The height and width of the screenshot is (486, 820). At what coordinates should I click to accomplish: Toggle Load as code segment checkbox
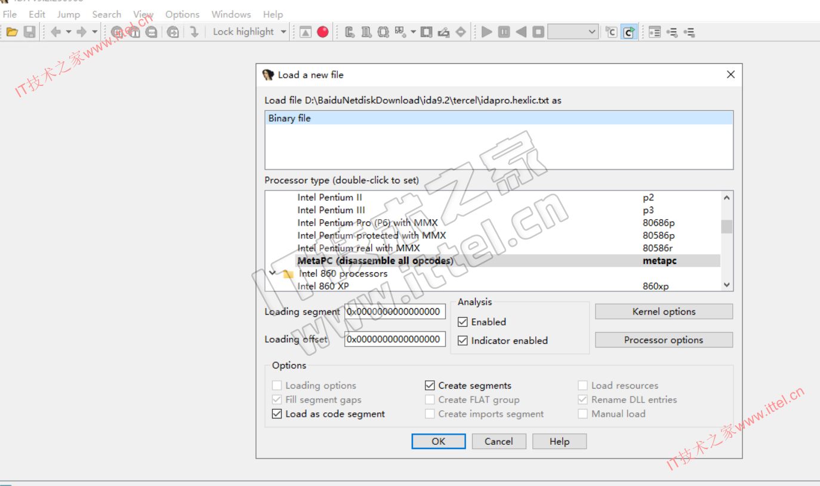coord(277,414)
